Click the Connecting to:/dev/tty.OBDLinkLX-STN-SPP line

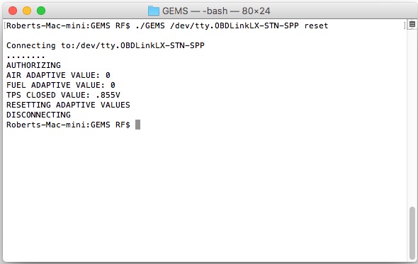click(x=106, y=45)
